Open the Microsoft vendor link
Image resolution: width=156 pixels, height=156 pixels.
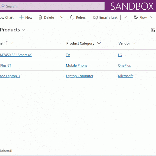tap(125, 76)
